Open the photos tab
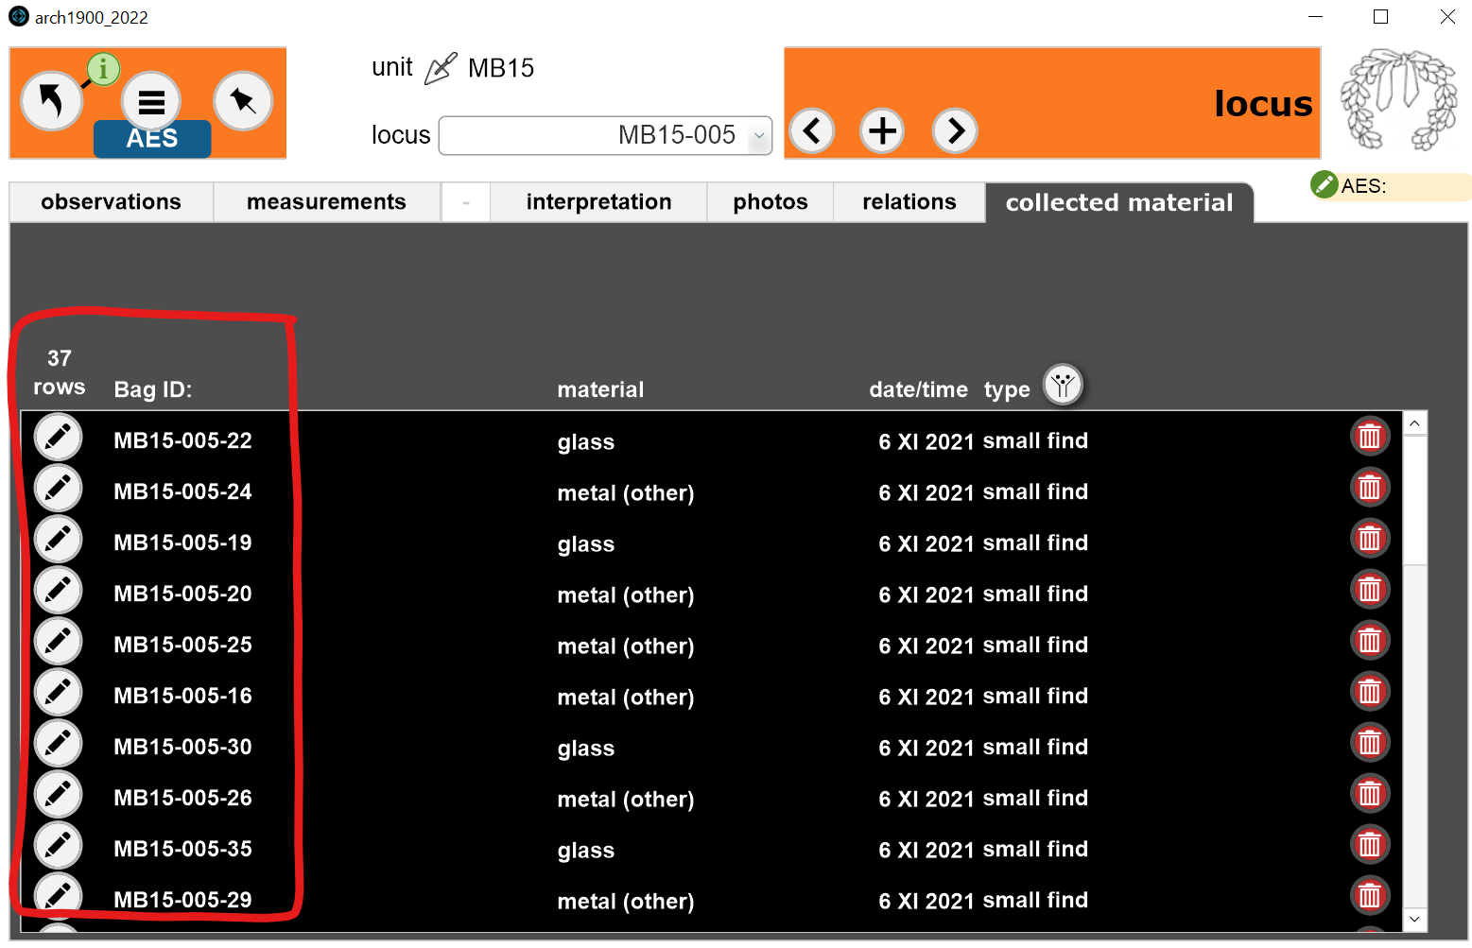This screenshot has width=1472, height=948. [770, 201]
